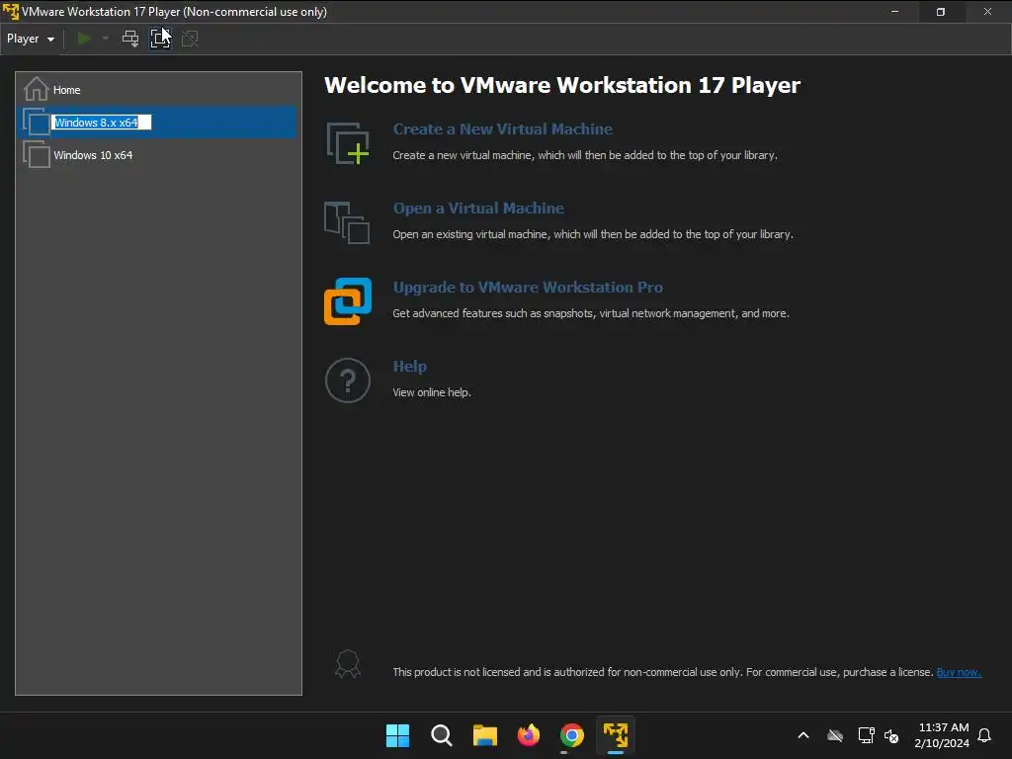Click the Home house icon

[x=37, y=89]
